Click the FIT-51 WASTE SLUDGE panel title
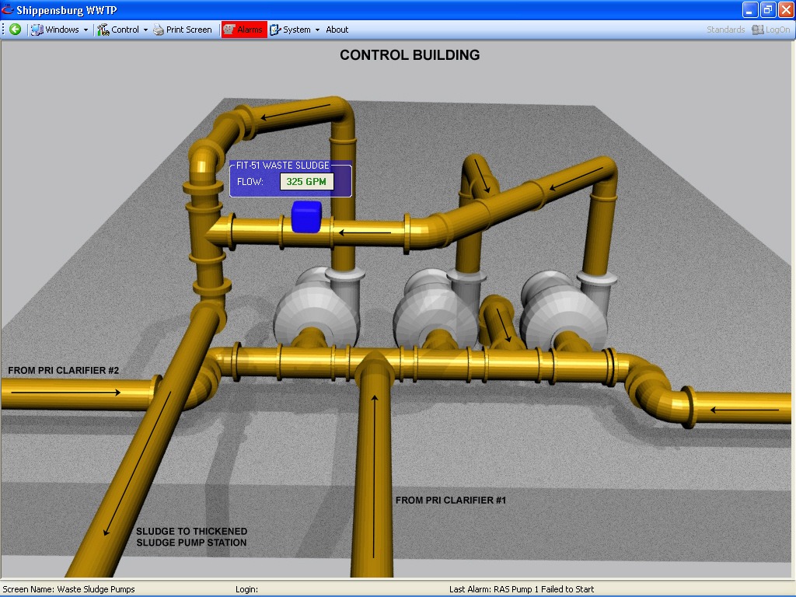This screenshot has height=597, width=796. coord(283,166)
